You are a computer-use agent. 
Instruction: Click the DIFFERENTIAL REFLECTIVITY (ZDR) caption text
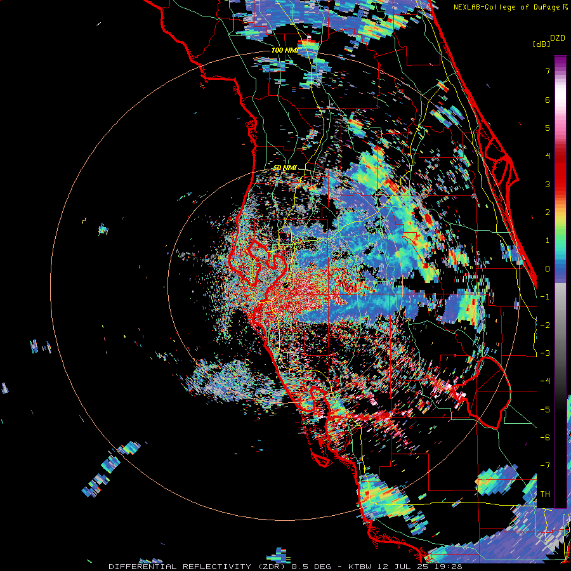pos(197,567)
